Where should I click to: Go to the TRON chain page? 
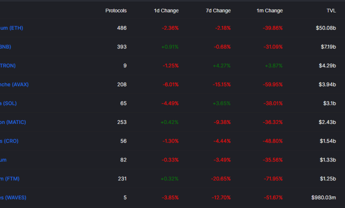(x=8, y=65)
